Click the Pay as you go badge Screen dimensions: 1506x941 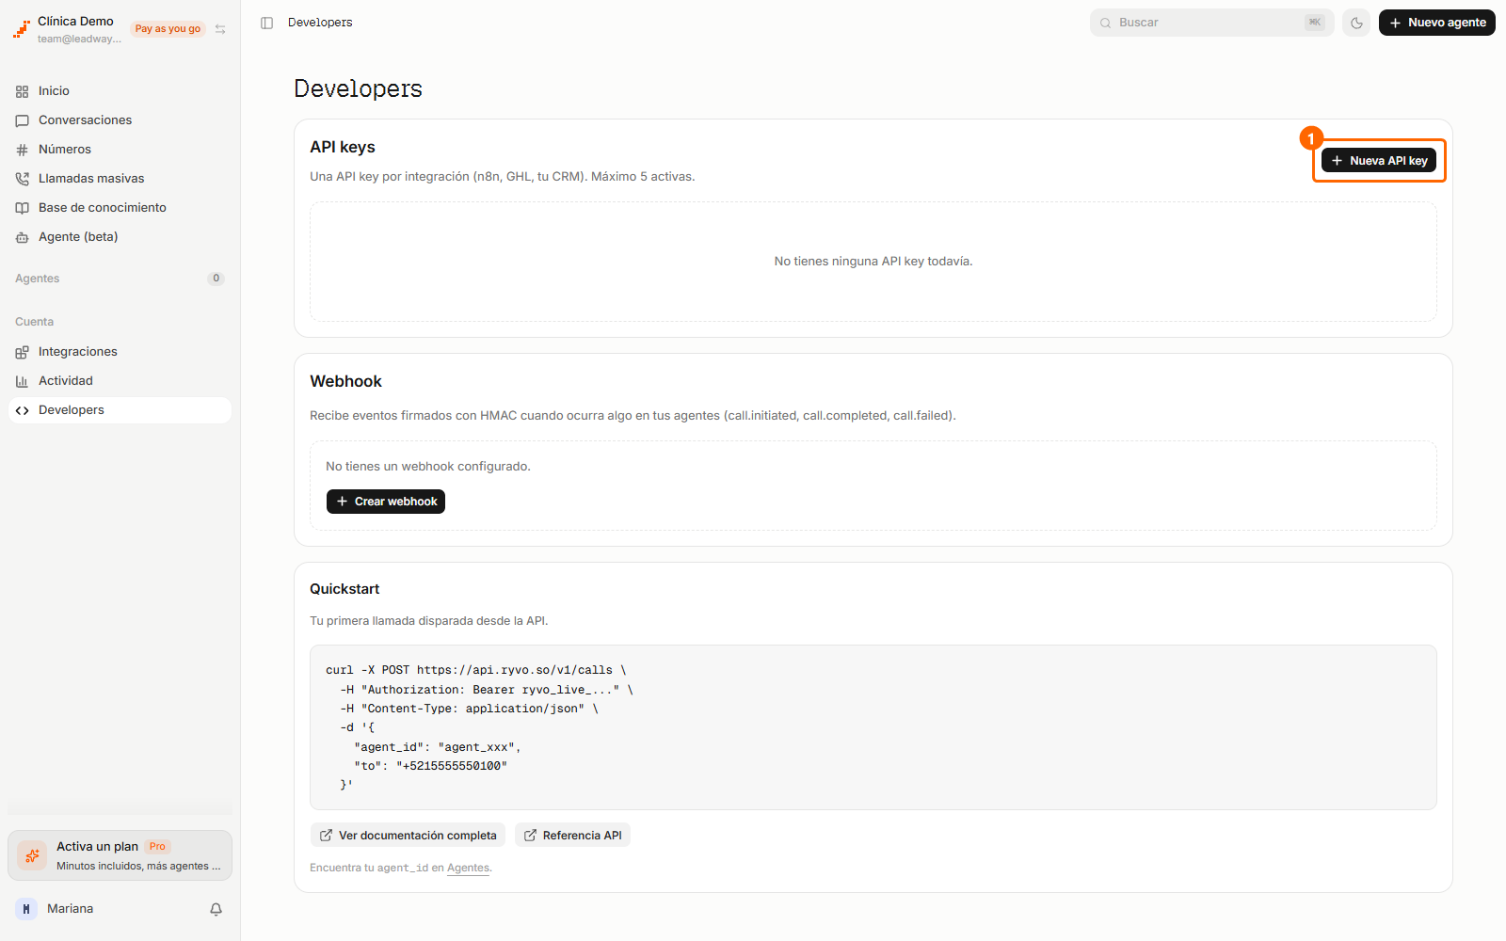click(x=168, y=29)
